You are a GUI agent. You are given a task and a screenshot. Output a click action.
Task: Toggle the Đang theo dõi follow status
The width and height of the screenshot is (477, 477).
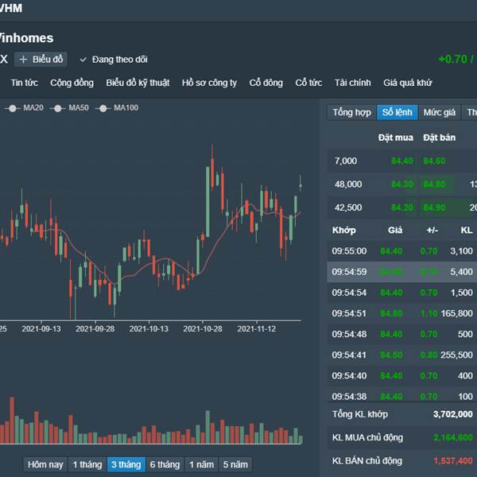(114, 60)
